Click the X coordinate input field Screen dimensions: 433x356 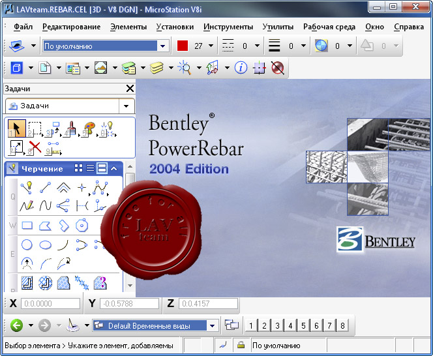pos(50,304)
